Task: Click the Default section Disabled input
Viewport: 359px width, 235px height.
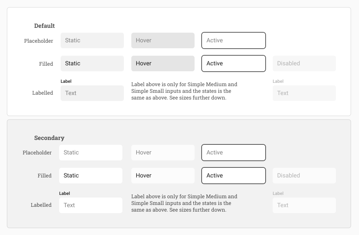Action: pyautogui.click(x=304, y=63)
